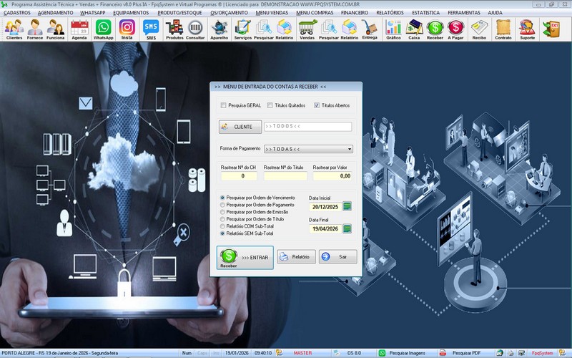Click Pesquisar icon next to Serviços
The width and height of the screenshot is (572, 358).
pos(263,29)
